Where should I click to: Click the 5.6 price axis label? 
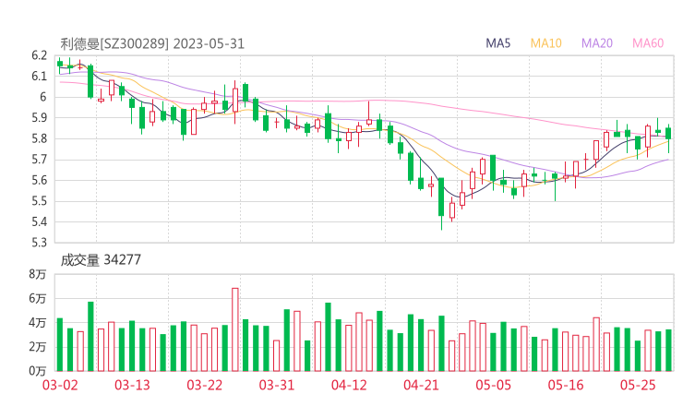pyautogui.click(x=39, y=180)
